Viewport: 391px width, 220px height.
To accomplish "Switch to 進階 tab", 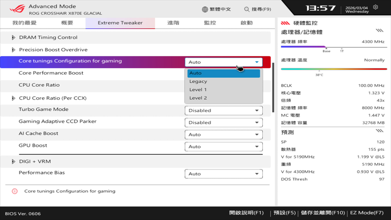I will 173,23.
